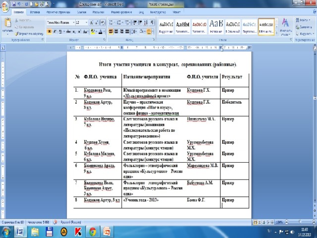Click the Print Preview icon in the quick access toolbar

pyautogui.click(x=47, y=4)
